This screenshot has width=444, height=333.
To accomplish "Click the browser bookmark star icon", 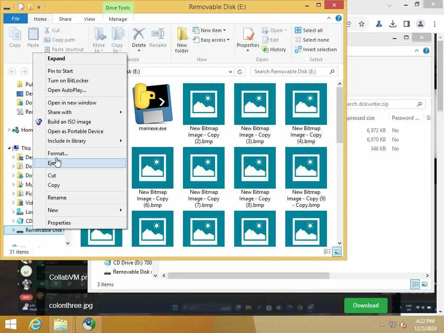I will [x=362, y=24].
